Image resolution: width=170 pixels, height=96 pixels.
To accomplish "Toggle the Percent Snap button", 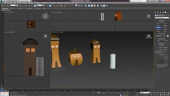I will point(59,6).
